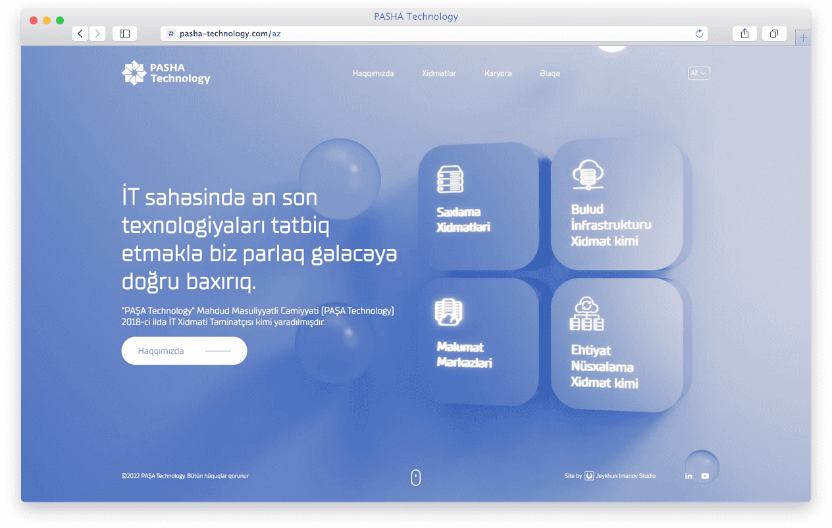Open a new tab with plus button

tap(803, 38)
